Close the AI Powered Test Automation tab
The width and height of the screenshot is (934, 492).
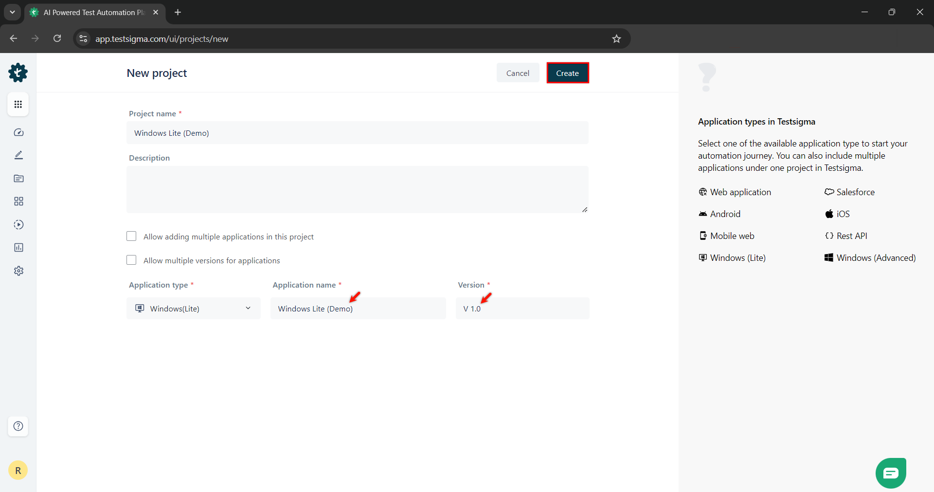click(156, 12)
